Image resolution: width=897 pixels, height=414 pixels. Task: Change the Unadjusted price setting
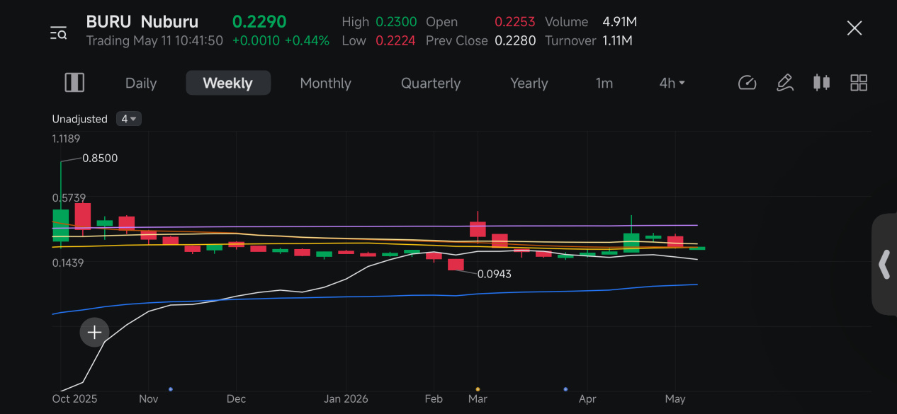tap(80, 119)
